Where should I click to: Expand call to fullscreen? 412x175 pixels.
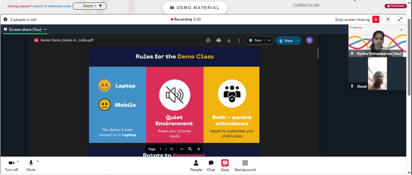pos(400,19)
